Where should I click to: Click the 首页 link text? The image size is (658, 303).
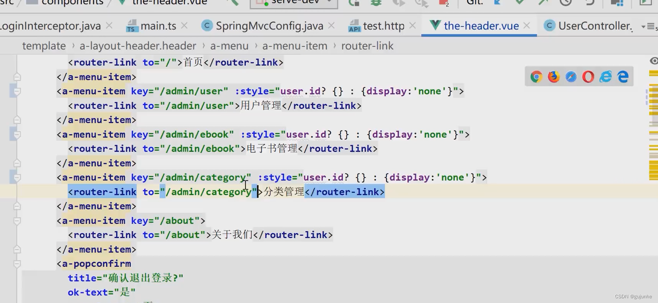coord(193,62)
